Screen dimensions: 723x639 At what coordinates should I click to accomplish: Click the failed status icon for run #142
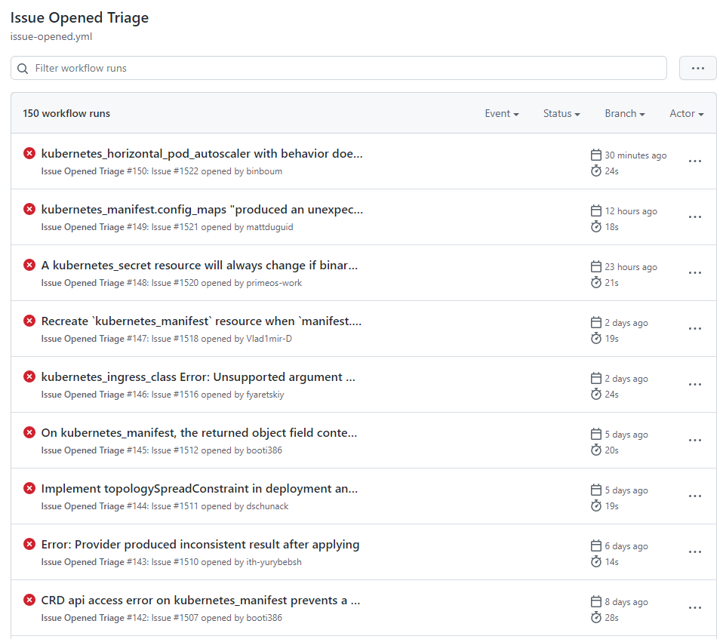tap(29, 600)
